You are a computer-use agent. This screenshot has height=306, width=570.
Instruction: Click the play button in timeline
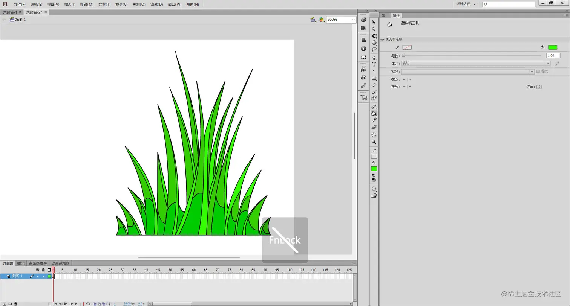click(66, 304)
